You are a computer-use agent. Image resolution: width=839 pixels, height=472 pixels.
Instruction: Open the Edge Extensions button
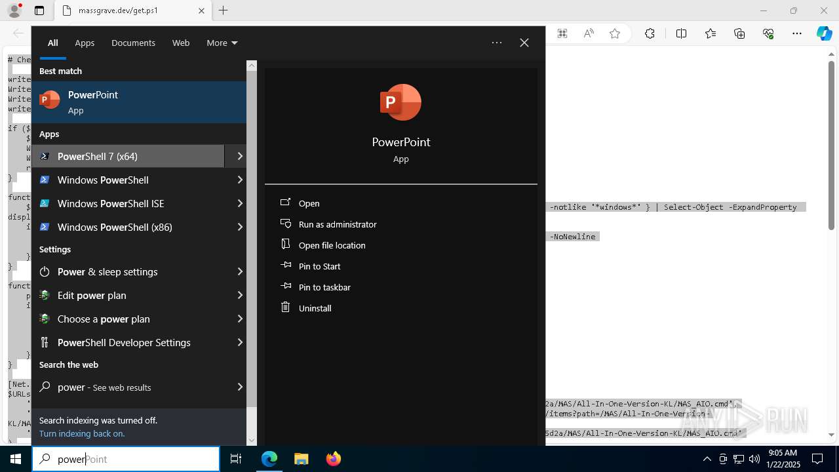coord(650,33)
